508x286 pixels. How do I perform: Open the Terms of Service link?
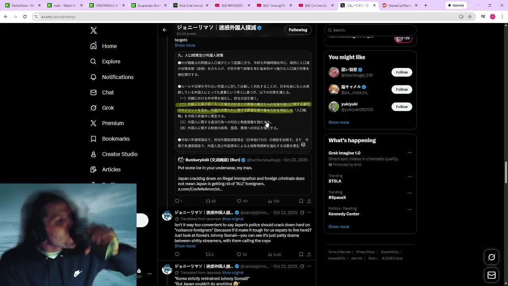tap(339, 252)
